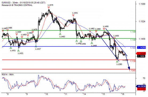The height and width of the screenshot is (97, 148).
Task: Click the red triangle marker under 1.1541
Action: [73, 15]
